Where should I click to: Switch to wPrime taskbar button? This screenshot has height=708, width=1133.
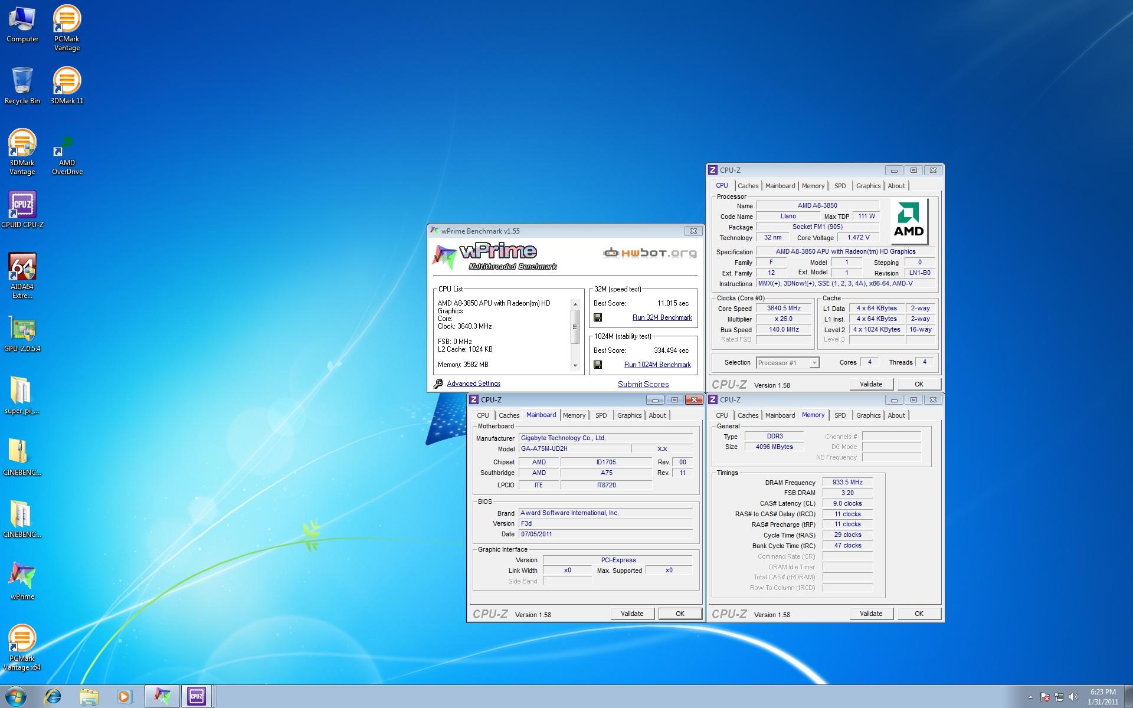(x=162, y=696)
